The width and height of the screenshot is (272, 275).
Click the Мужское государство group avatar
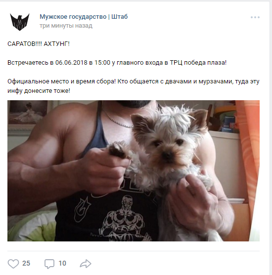(x=20, y=22)
